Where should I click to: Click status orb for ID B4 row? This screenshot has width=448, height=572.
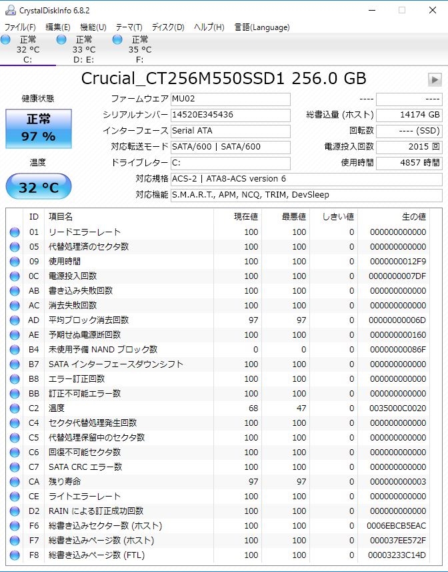[x=15, y=350]
